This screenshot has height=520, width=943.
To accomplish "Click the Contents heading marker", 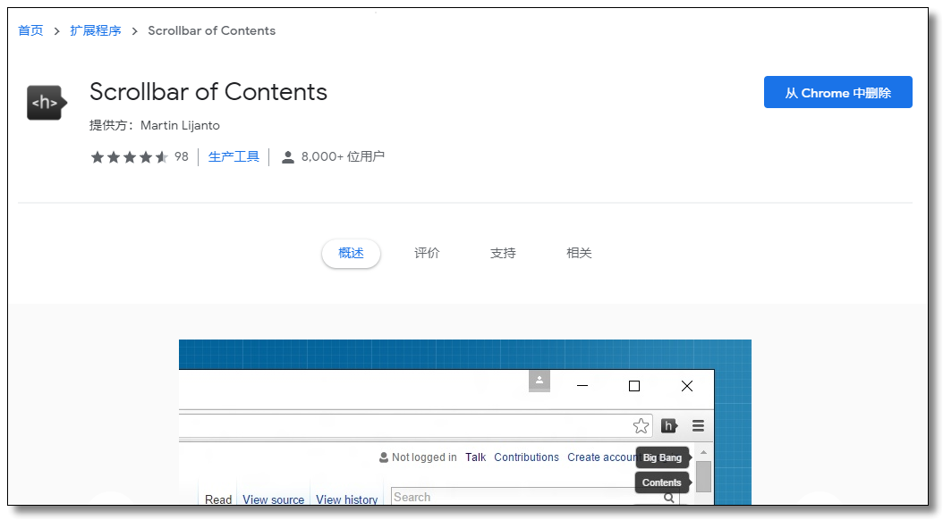I will [x=663, y=482].
